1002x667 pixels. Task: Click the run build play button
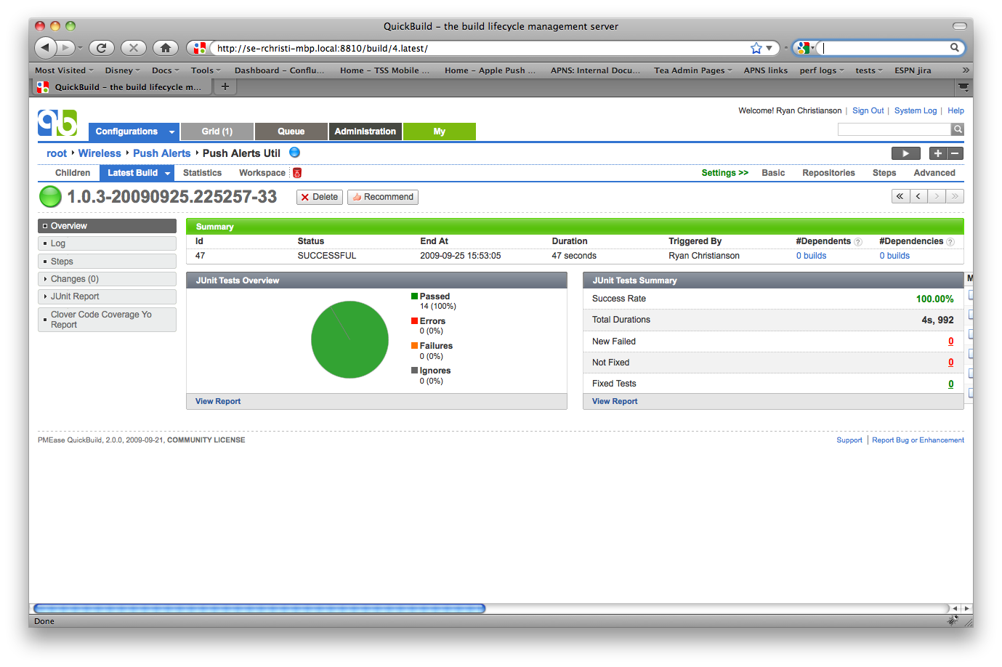coord(905,153)
